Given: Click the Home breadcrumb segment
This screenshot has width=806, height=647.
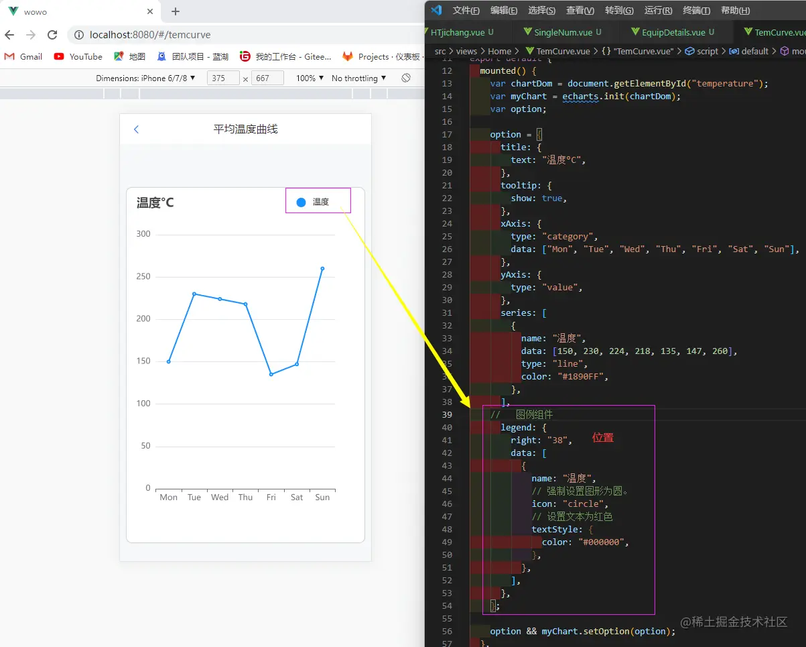Looking at the screenshot, I should 499,51.
